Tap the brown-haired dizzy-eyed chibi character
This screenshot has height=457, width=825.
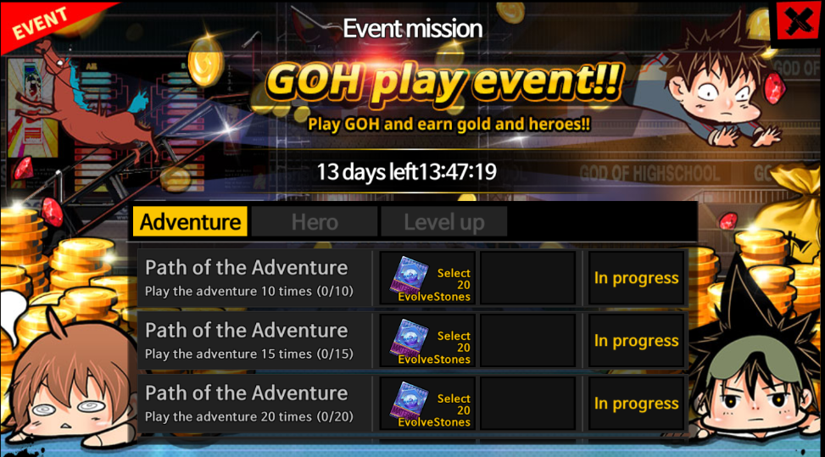click(x=69, y=379)
